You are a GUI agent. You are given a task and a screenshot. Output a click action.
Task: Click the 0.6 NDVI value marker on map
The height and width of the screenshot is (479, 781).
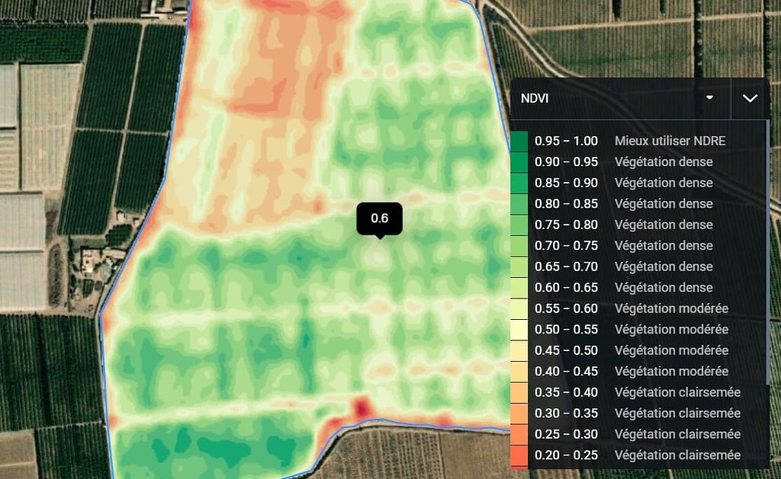pyautogui.click(x=380, y=219)
